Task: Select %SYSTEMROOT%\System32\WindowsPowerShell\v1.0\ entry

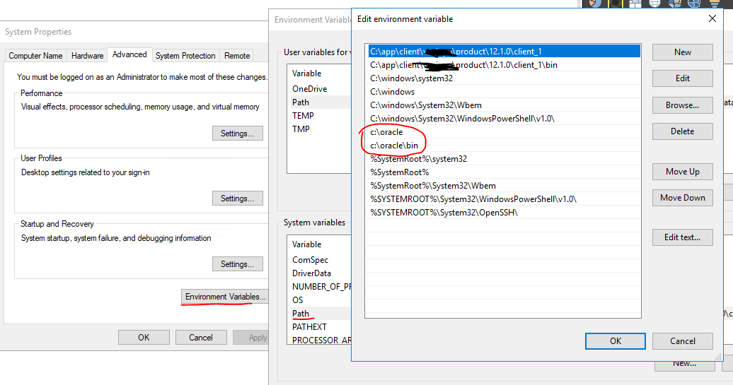Action: tap(504, 199)
